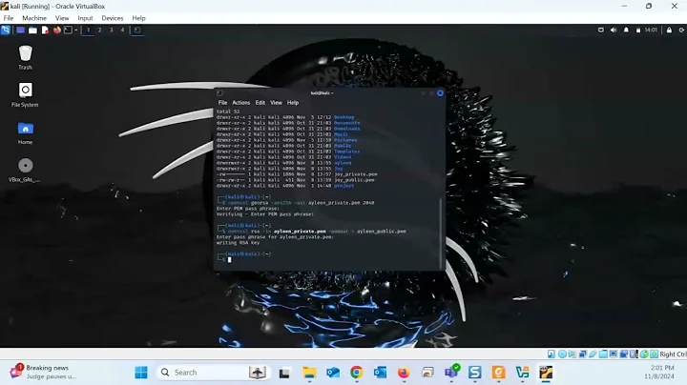The image size is (687, 385).
Task: Click the Windows taskbar Search box
Action: click(x=214, y=373)
